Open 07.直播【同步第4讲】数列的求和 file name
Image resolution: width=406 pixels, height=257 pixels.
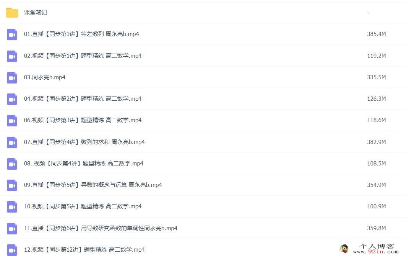(84, 142)
